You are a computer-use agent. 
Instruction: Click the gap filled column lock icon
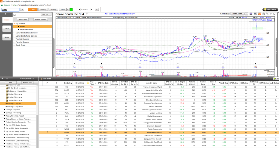point(88,83)
